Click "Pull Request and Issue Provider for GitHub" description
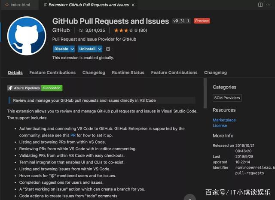The height and width of the screenshot is (200, 275). coord(94,39)
